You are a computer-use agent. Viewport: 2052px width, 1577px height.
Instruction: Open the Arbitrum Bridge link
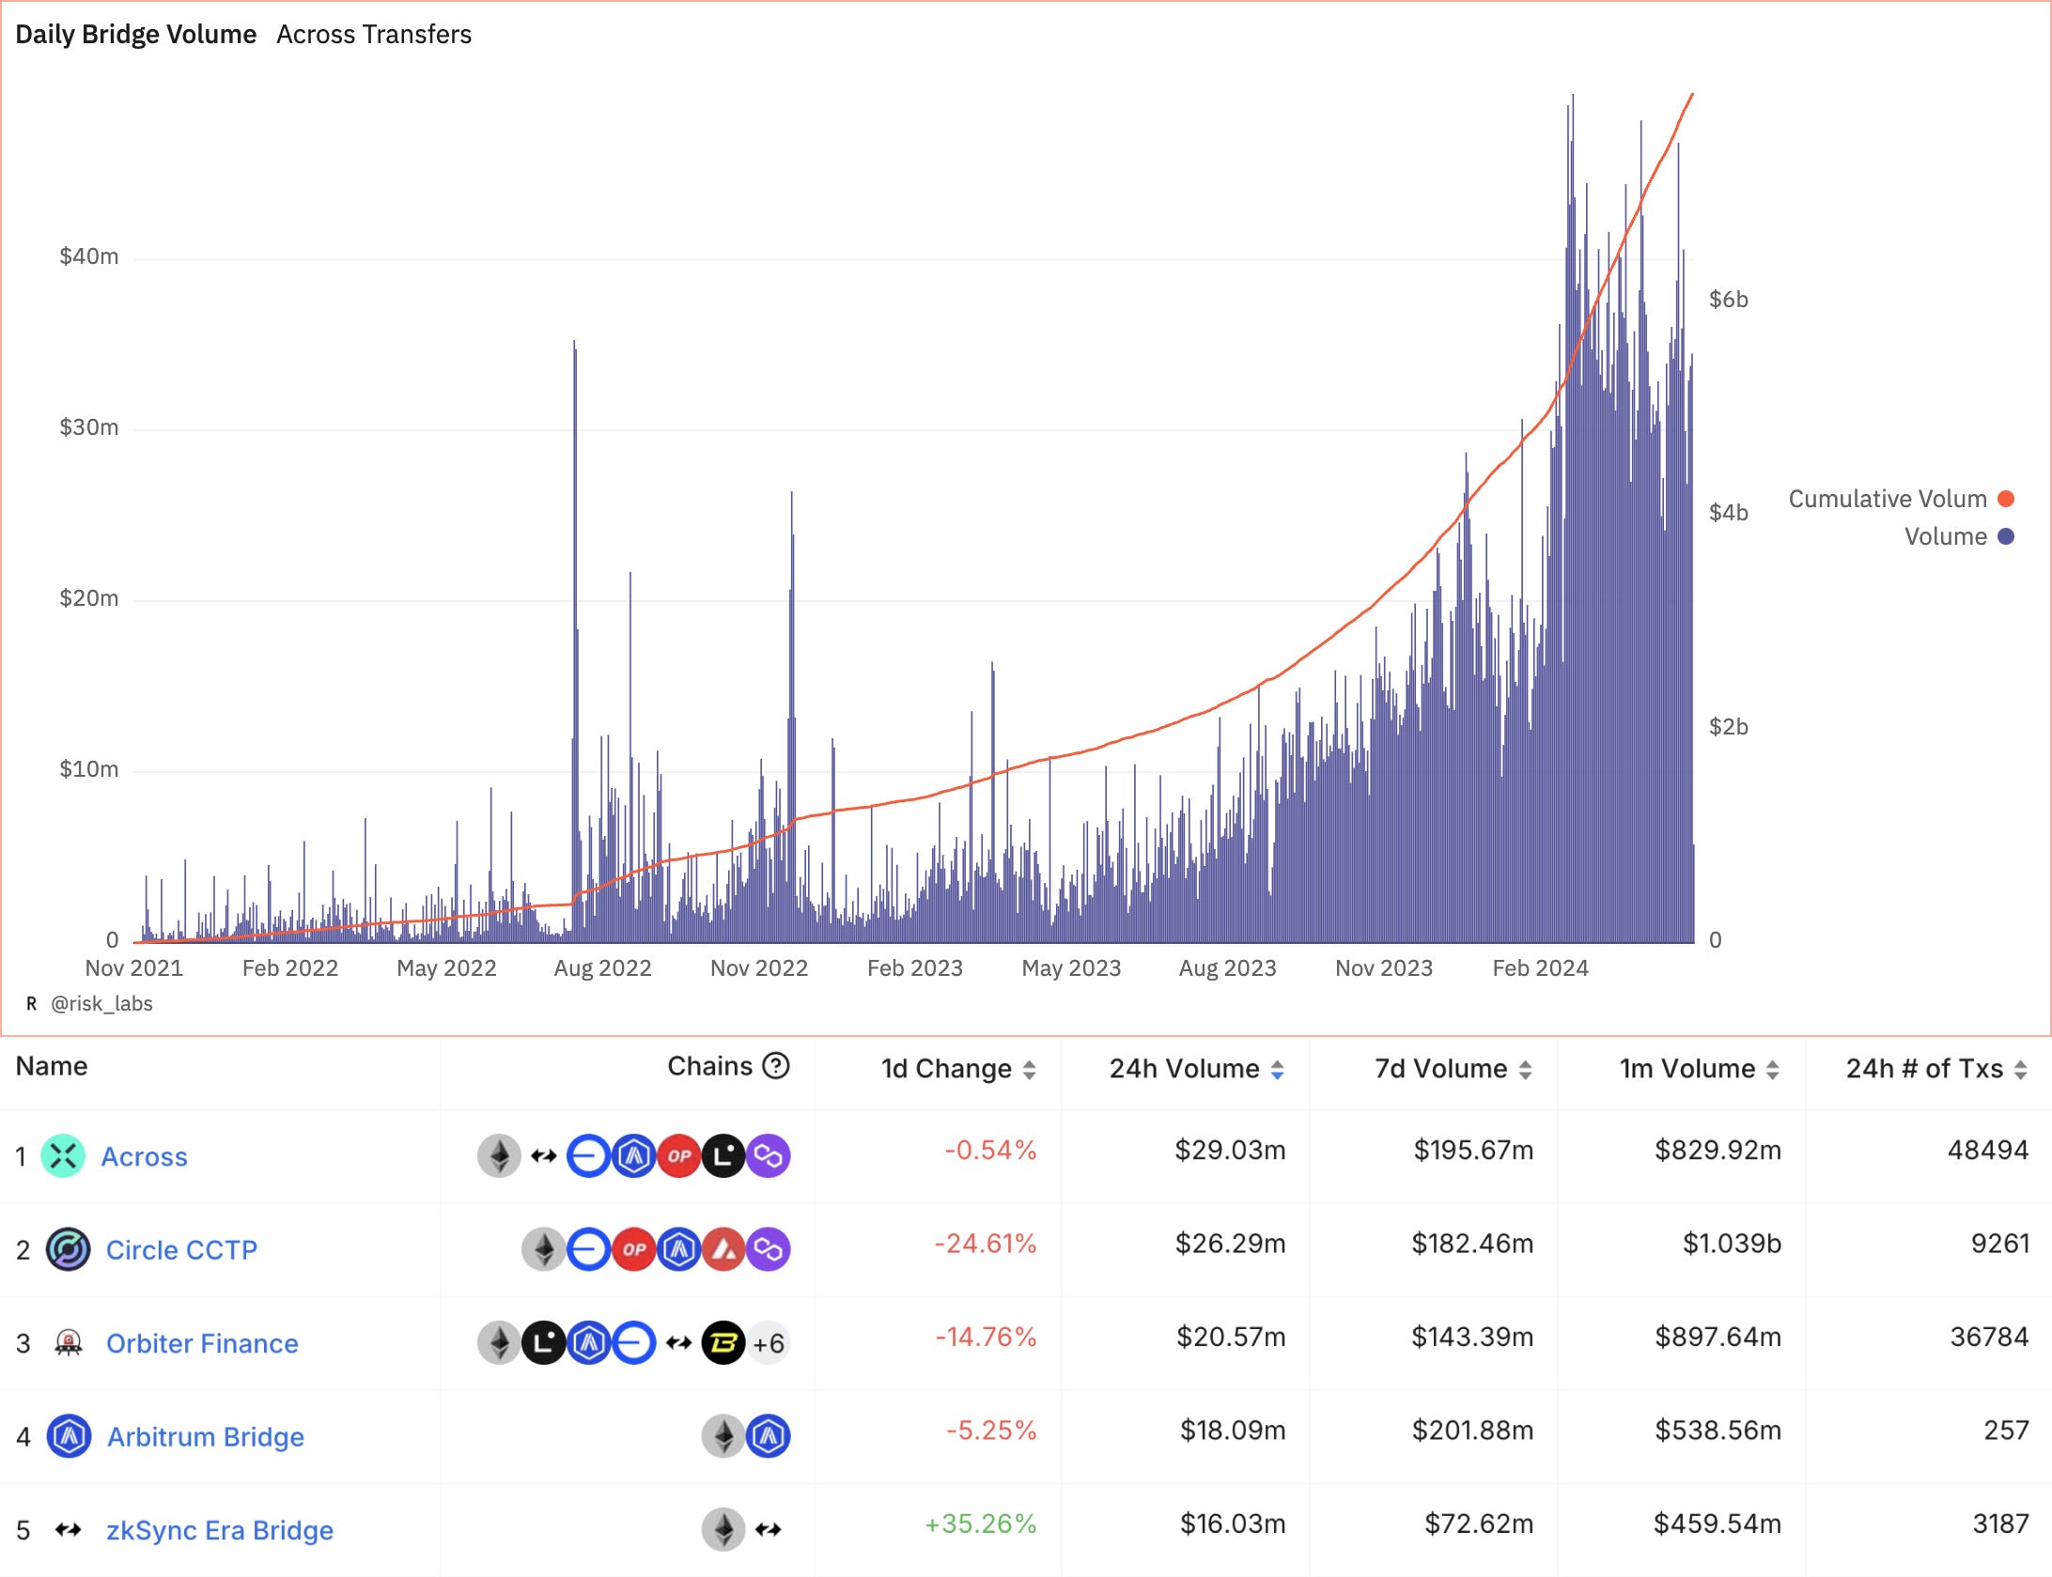(x=206, y=1436)
